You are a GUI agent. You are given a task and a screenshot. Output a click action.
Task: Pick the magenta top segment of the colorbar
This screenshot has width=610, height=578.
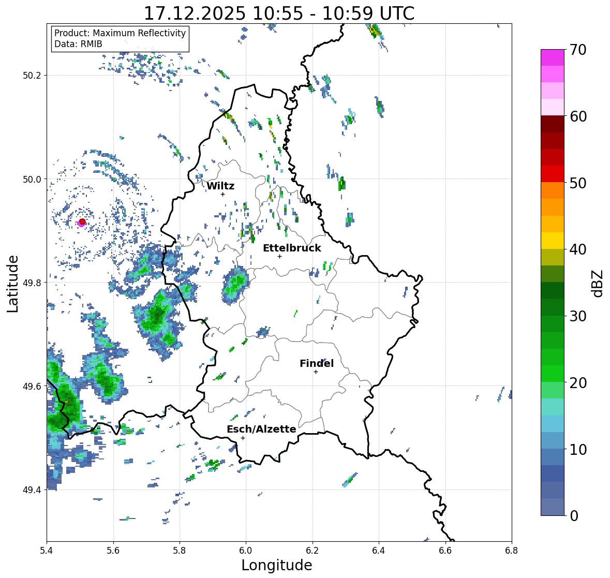click(x=553, y=57)
